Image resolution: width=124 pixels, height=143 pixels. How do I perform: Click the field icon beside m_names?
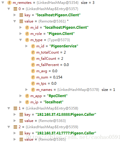point(33,90)
